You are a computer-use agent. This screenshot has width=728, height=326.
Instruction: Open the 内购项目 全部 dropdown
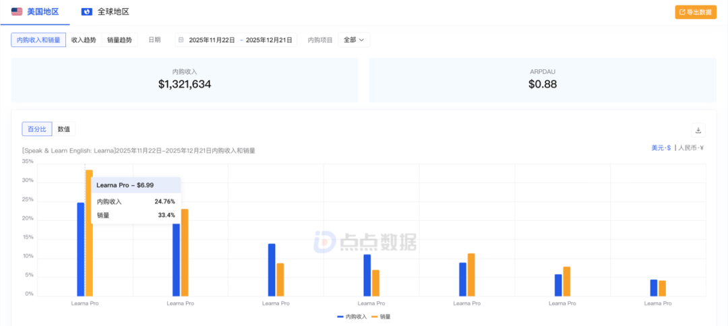[354, 40]
